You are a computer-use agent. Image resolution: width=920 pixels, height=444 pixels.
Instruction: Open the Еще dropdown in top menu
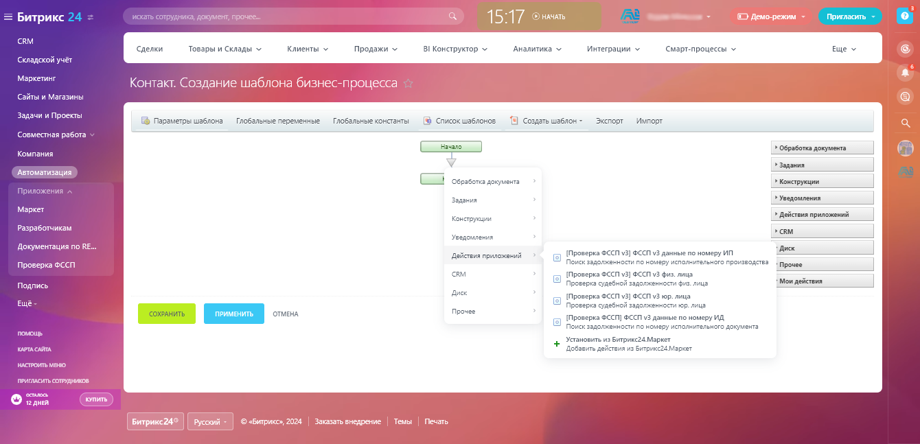pyautogui.click(x=844, y=49)
